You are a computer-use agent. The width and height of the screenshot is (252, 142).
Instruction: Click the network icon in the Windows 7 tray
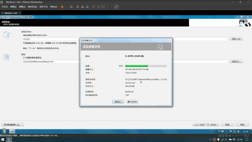[x=235, y=131]
